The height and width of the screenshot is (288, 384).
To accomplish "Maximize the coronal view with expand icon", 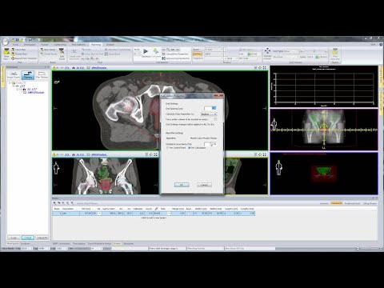I will pos(155,154).
